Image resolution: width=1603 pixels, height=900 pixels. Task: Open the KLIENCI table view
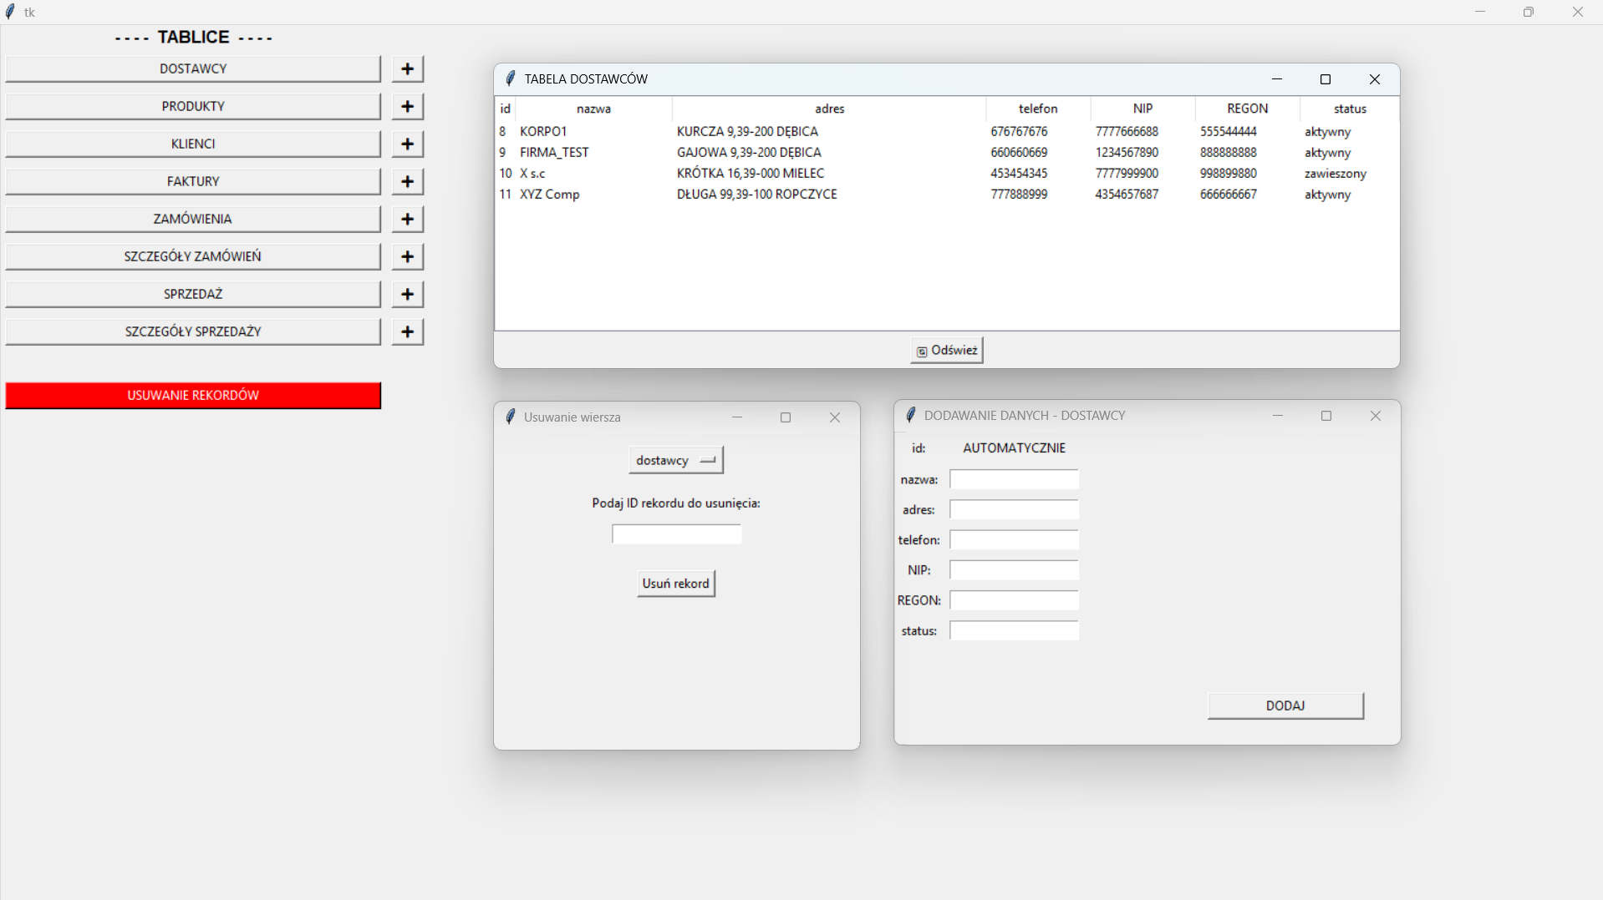(193, 144)
